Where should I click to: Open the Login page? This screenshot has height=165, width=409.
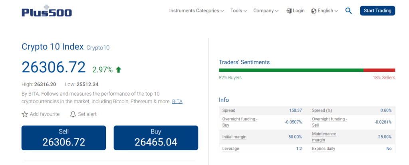(x=298, y=11)
